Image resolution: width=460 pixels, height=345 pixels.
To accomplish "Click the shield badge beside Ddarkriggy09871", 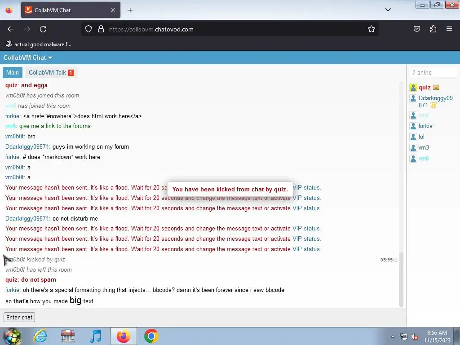I will pyautogui.click(x=433, y=105).
